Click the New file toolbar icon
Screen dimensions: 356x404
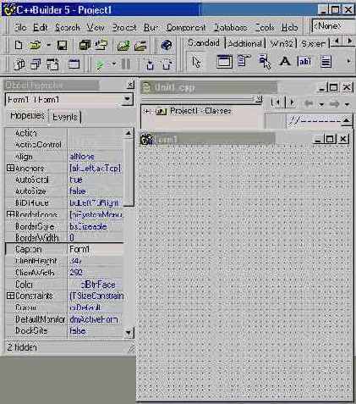19,45
